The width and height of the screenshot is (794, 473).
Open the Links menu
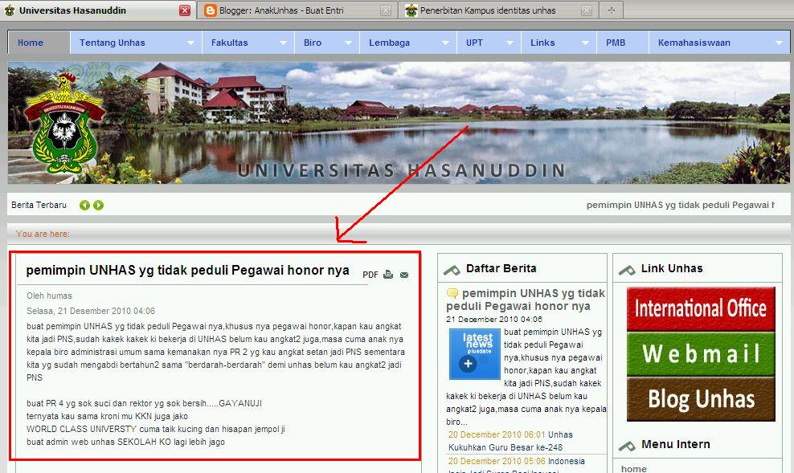tap(559, 43)
